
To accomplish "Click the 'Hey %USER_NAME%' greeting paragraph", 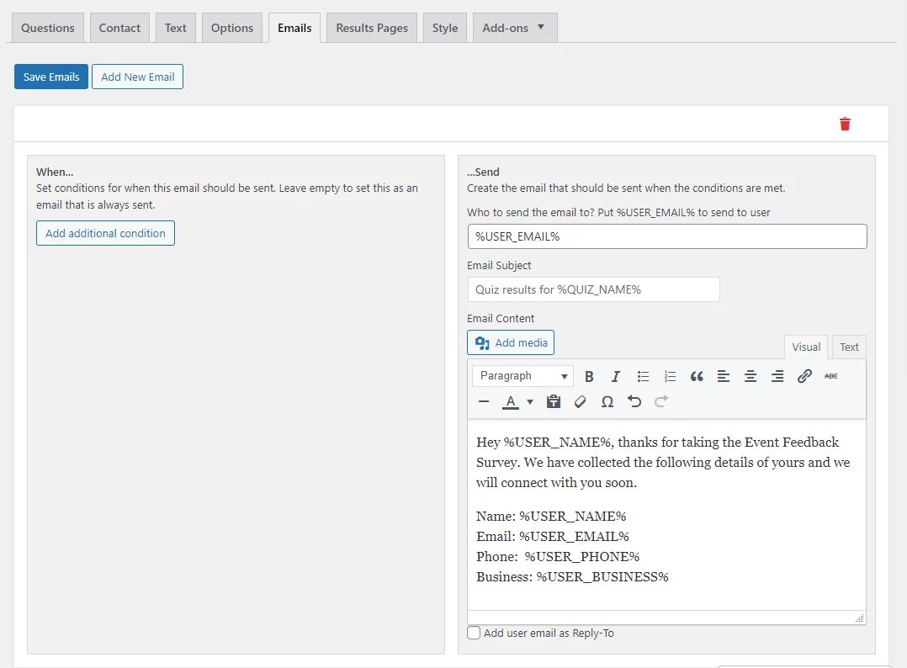I will coord(663,462).
